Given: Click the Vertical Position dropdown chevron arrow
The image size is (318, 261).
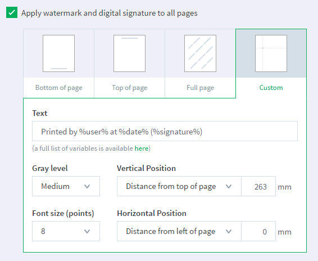Looking at the screenshot, I should 229,186.
